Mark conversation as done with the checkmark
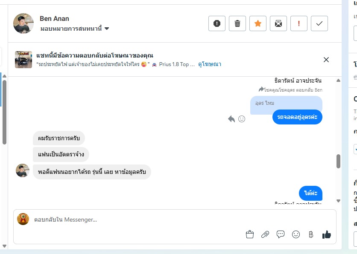The height and width of the screenshot is (254, 357). point(319,23)
